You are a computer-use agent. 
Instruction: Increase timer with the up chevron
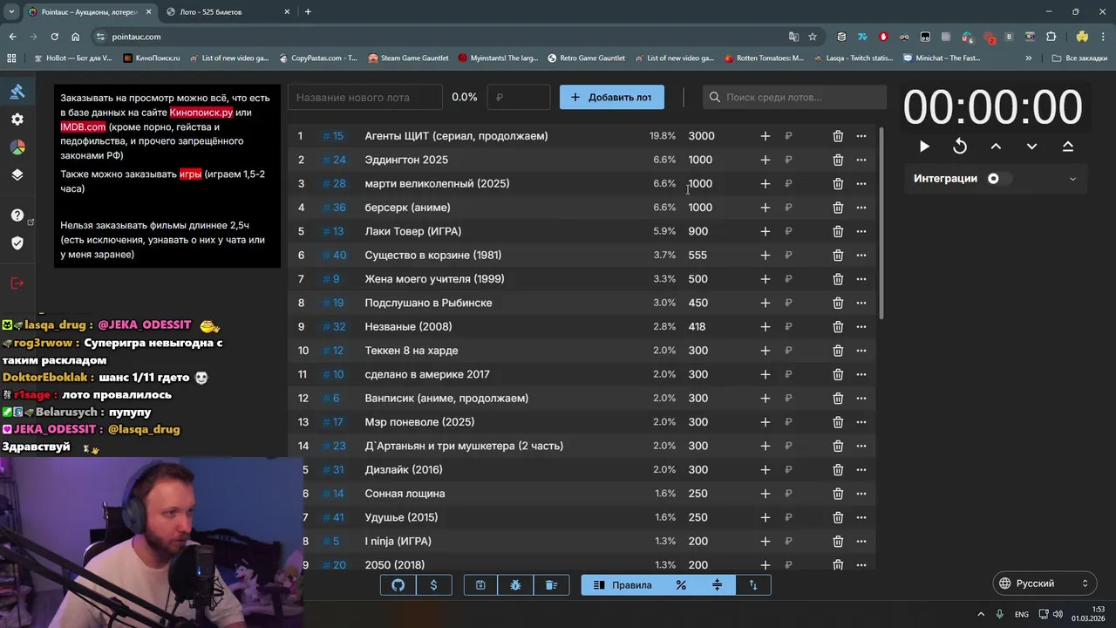996,147
